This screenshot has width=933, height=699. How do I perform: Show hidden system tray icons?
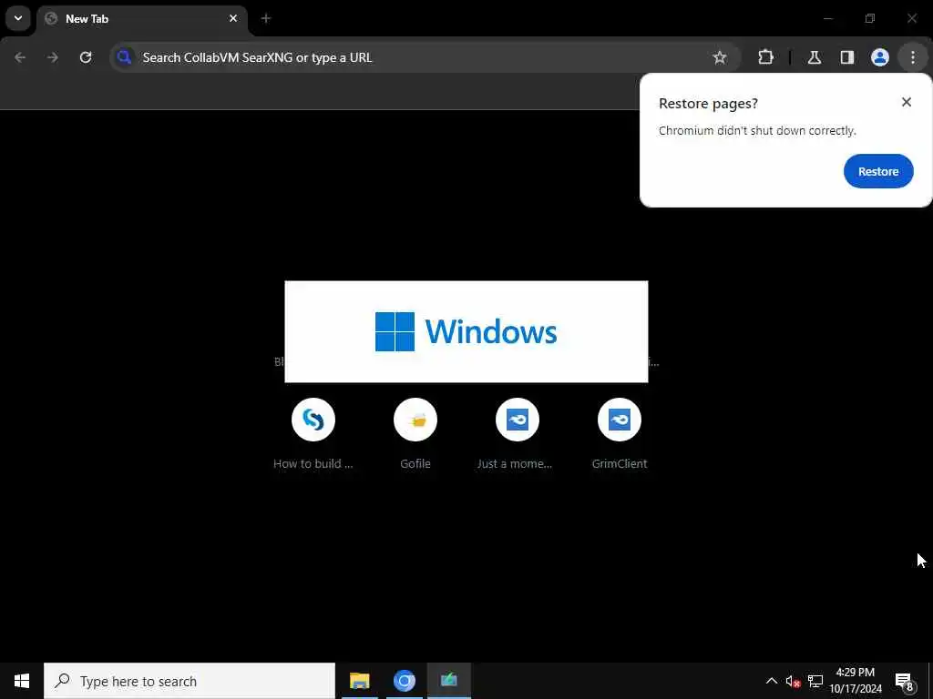771,681
